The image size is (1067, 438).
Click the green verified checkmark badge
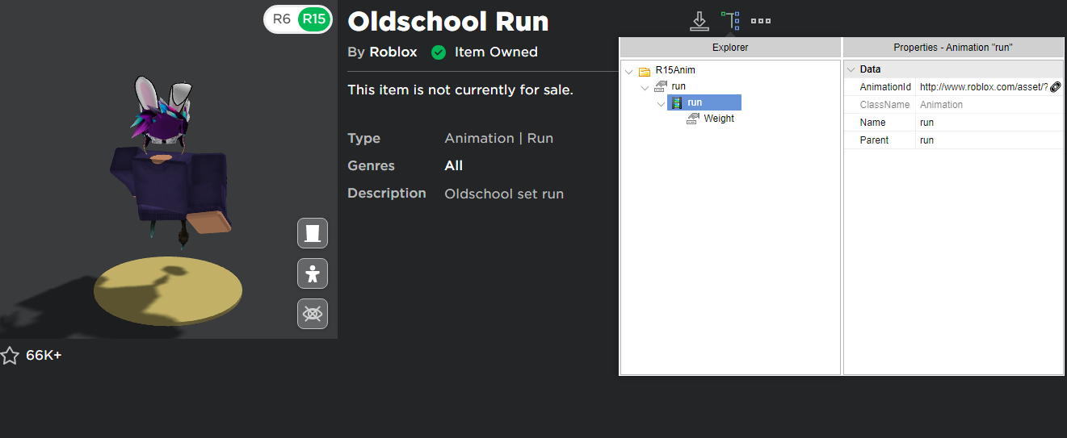tap(439, 52)
